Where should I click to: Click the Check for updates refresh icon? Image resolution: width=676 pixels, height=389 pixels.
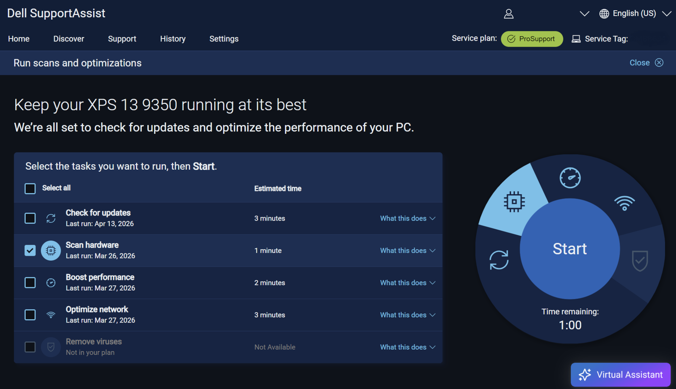51,218
